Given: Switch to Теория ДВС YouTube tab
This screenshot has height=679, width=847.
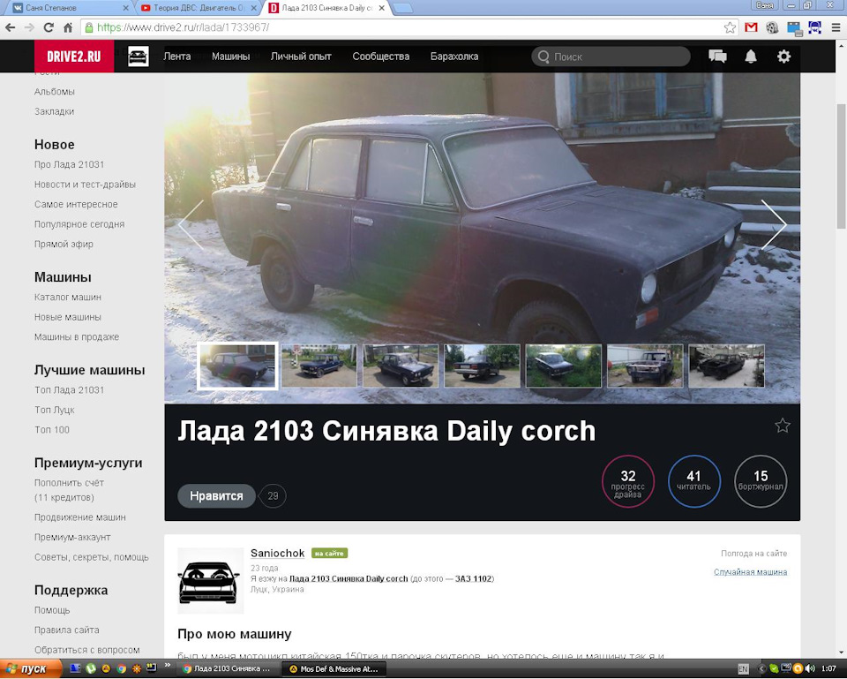Looking at the screenshot, I should pyautogui.click(x=196, y=8).
